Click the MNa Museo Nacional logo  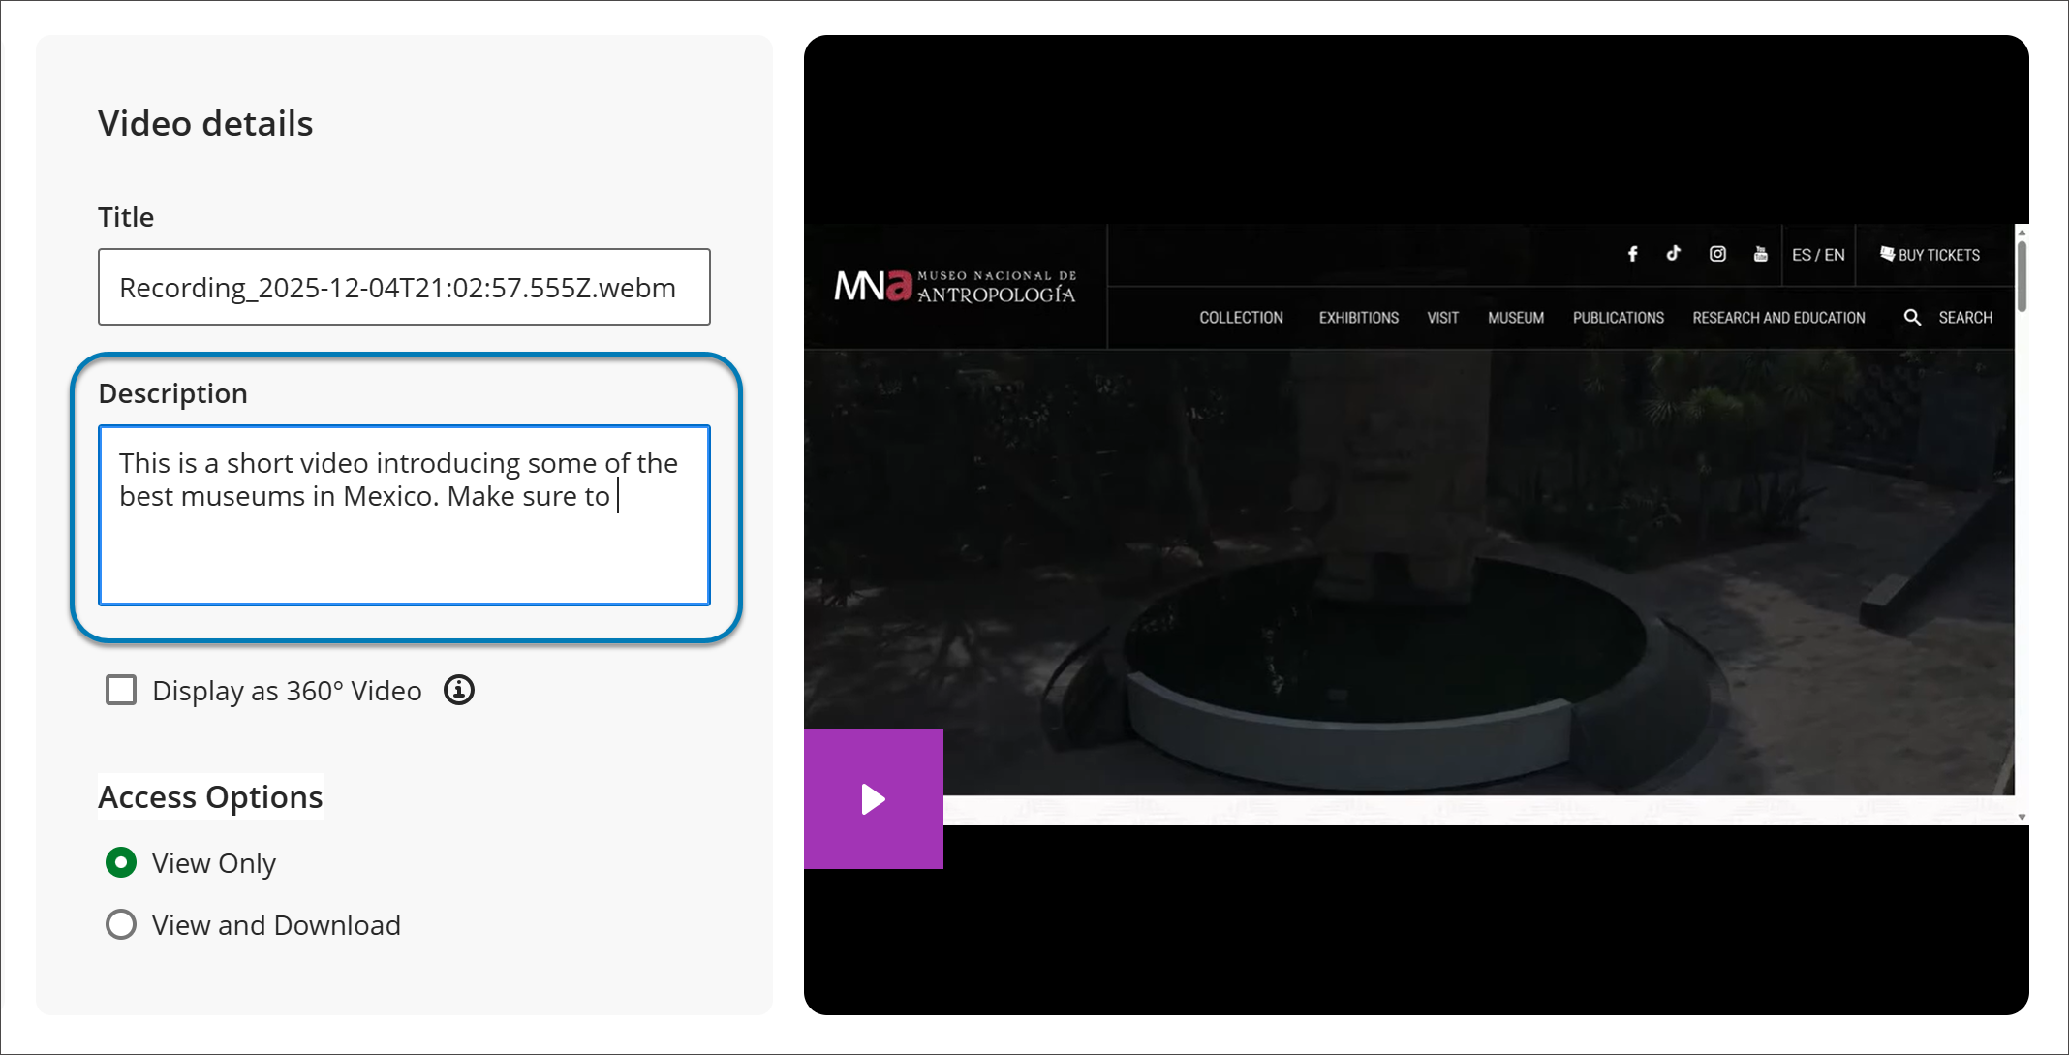coord(956,287)
